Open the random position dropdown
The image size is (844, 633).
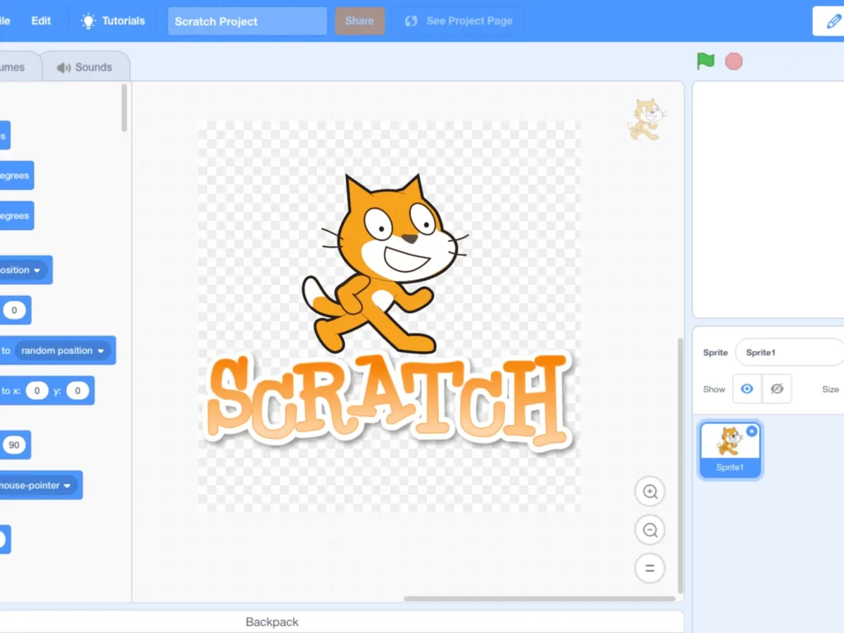(x=63, y=350)
